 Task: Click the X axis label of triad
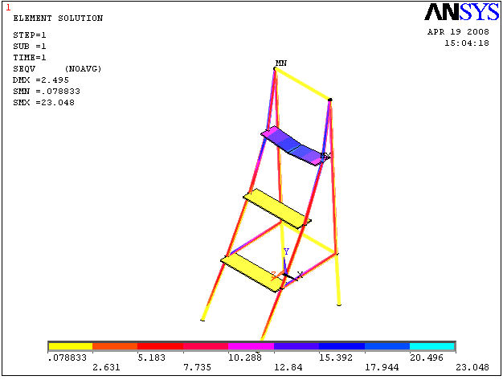[x=300, y=275]
